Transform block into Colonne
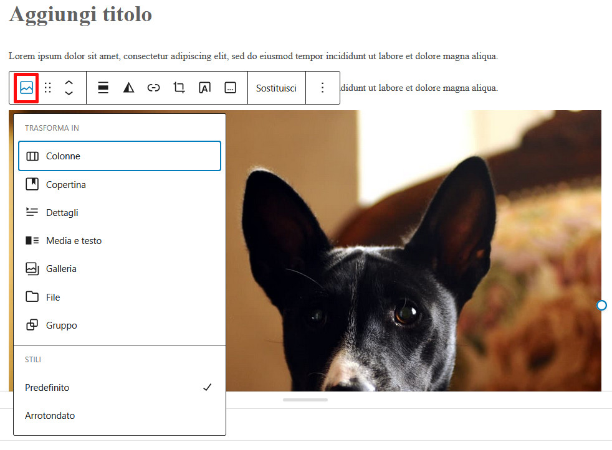Viewport: 612px width, 450px height. click(120, 156)
